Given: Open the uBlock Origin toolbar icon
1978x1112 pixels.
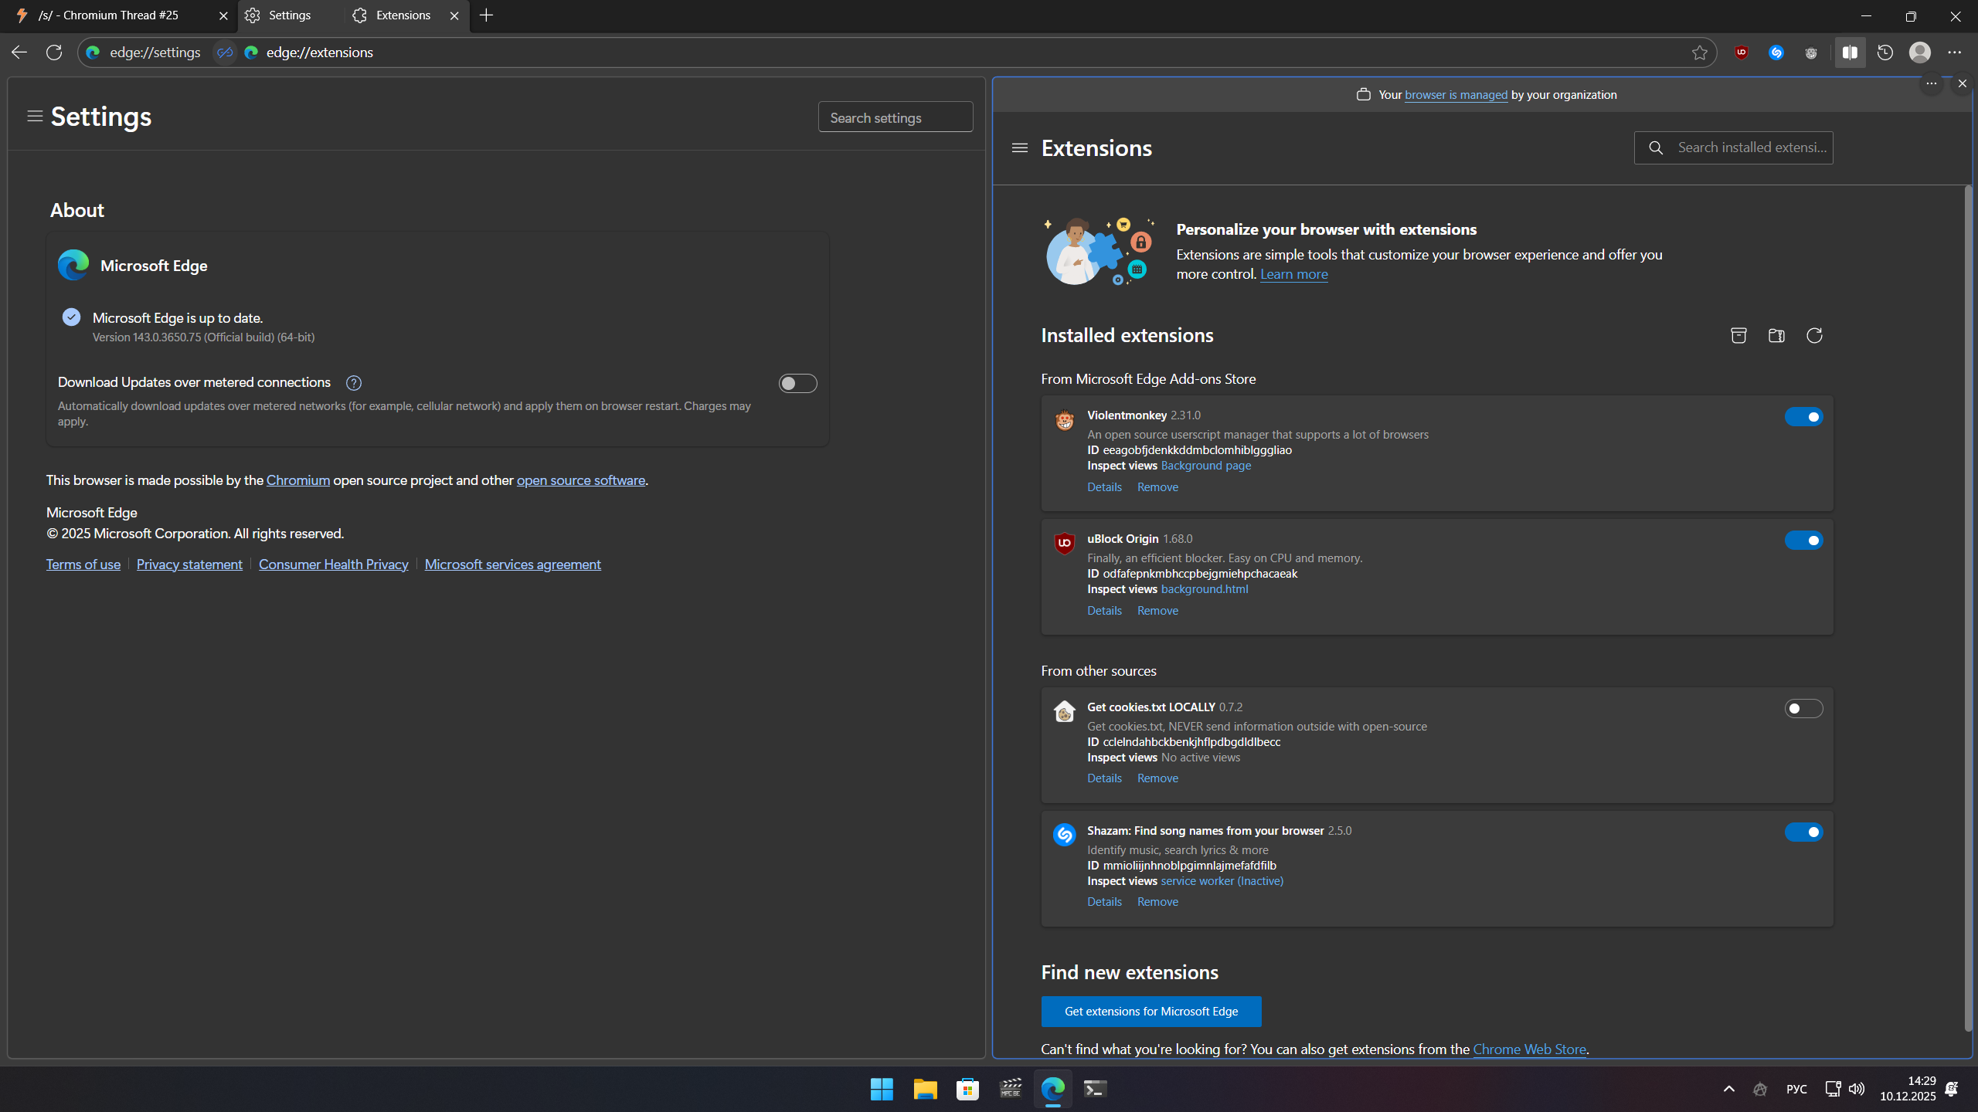Looking at the screenshot, I should coord(1742,53).
